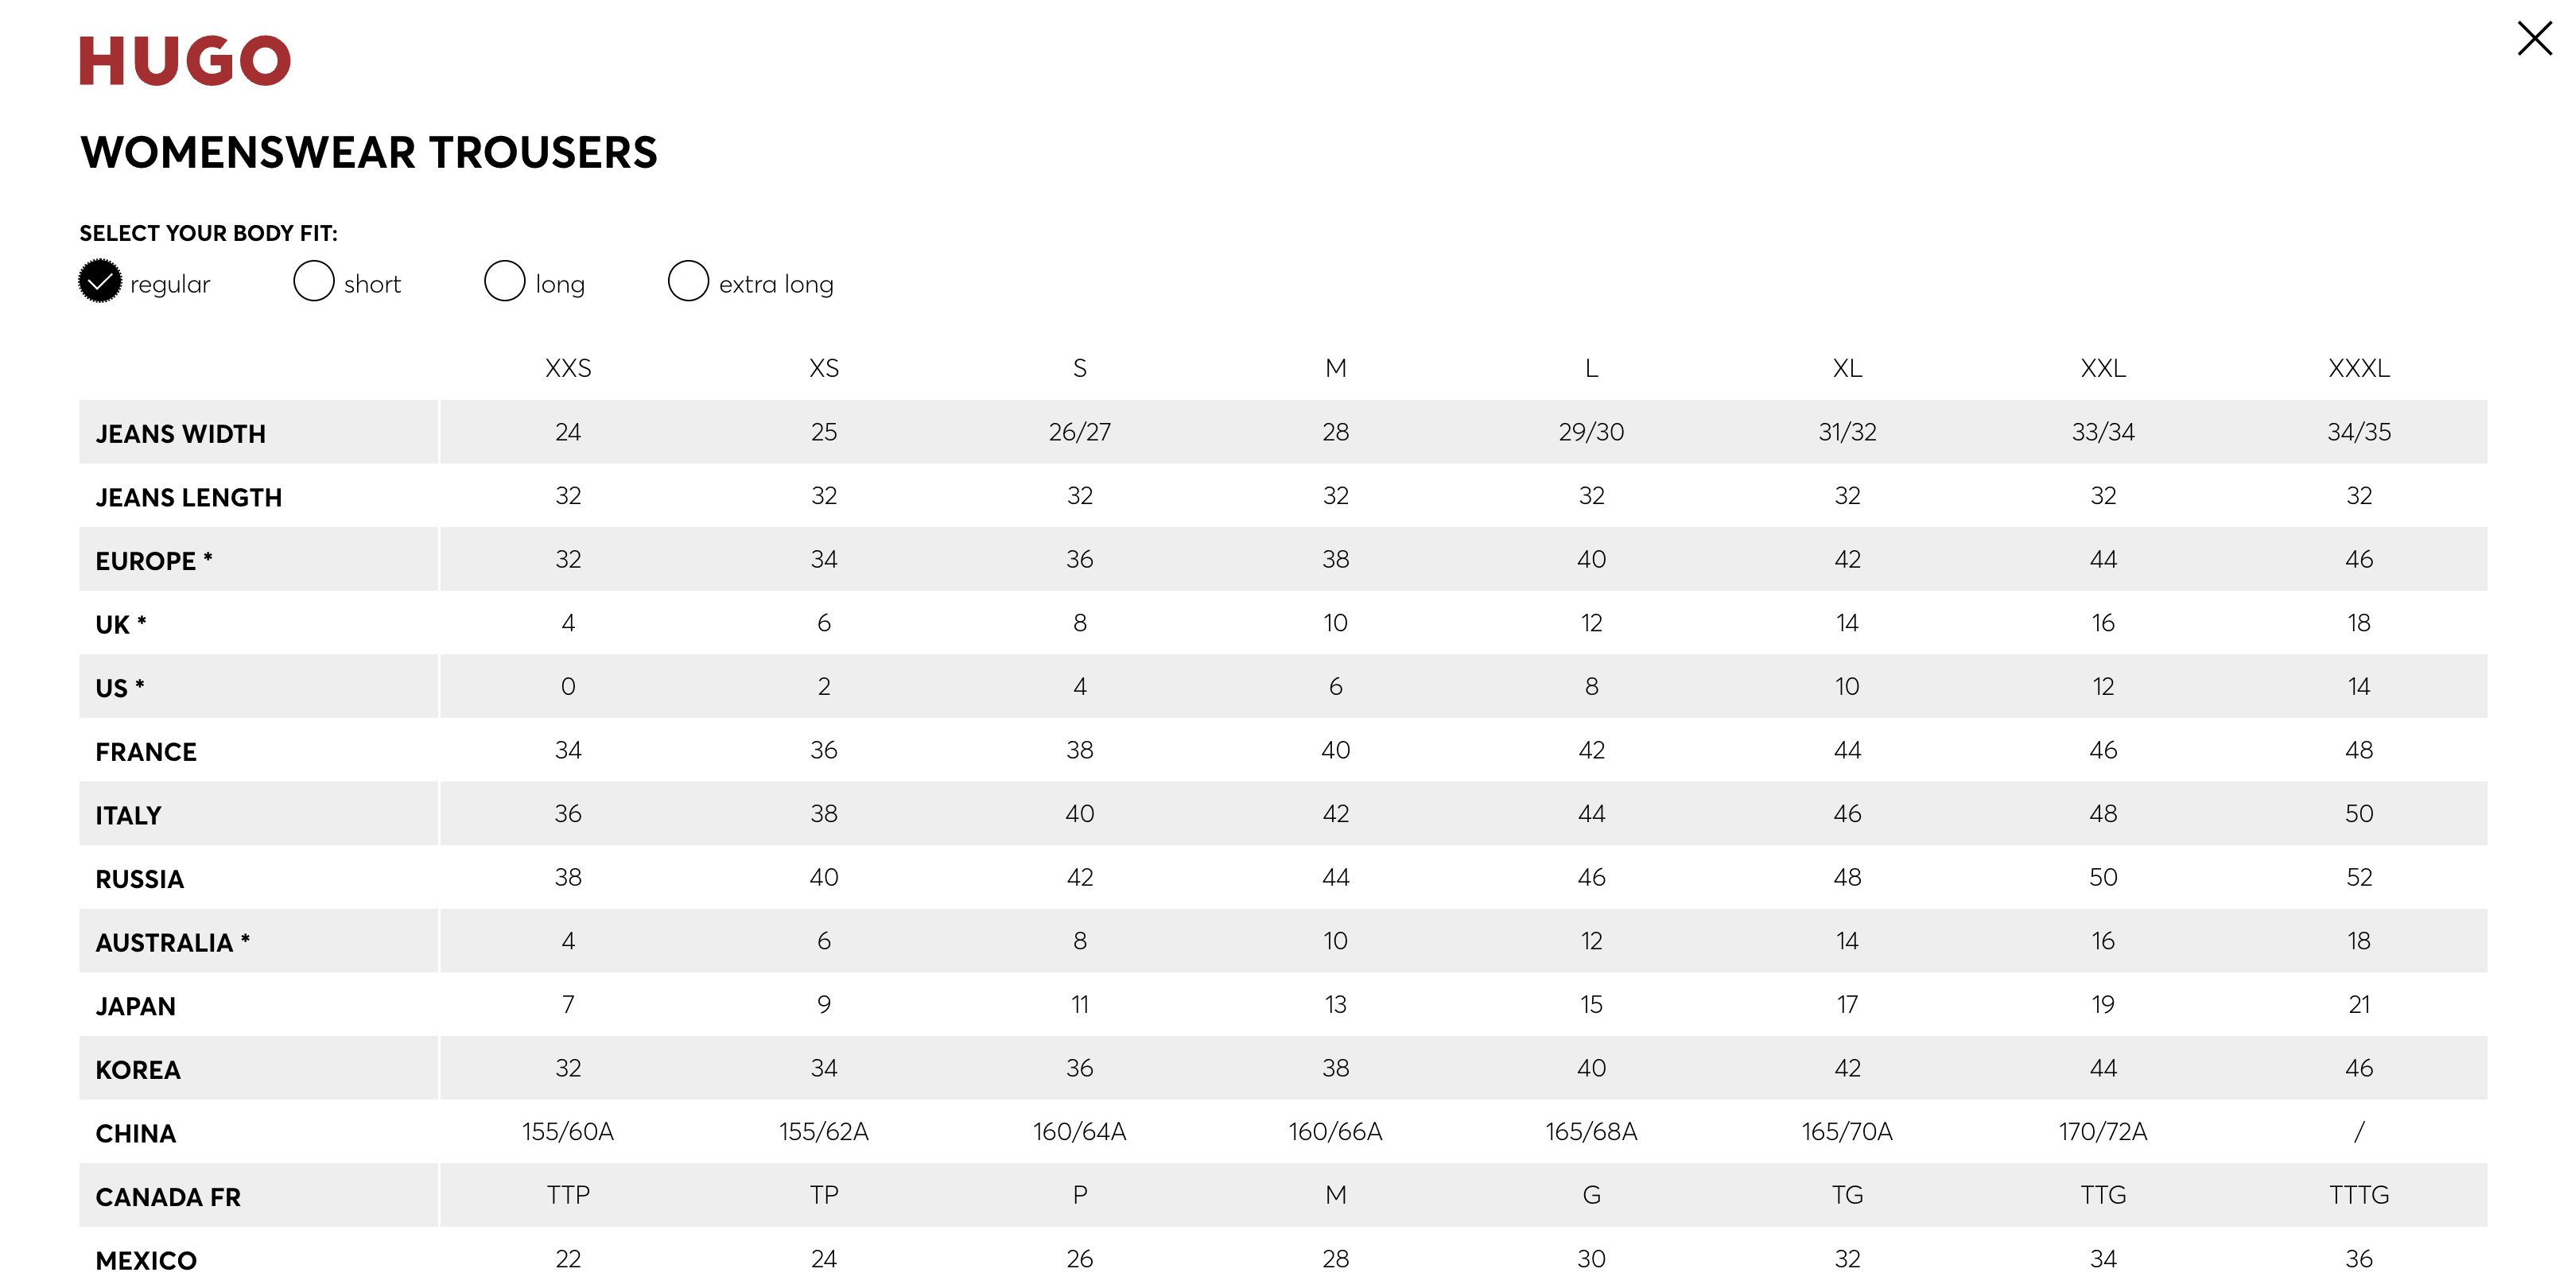Click the MEXICO row label
Image resolution: width=2575 pixels, height=1288 pixels.
tap(146, 1260)
